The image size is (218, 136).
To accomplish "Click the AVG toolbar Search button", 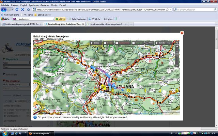I will click(60, 19).
